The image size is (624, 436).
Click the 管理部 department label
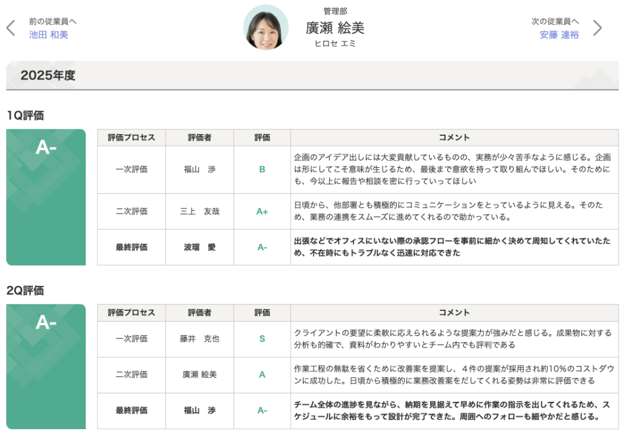tap(335, 11)
